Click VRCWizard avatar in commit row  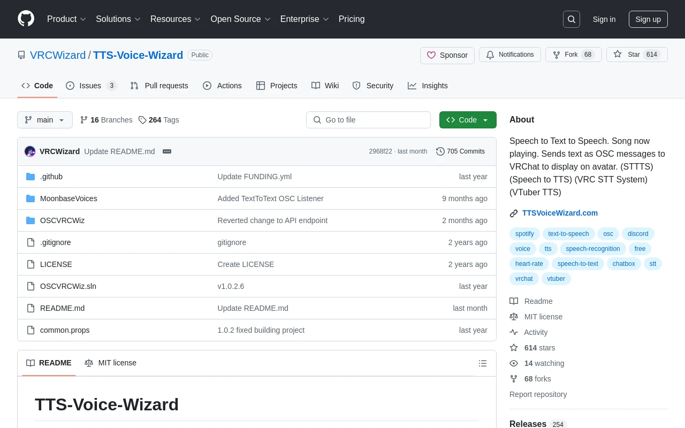pyautogui.click(x=30, y=151)
